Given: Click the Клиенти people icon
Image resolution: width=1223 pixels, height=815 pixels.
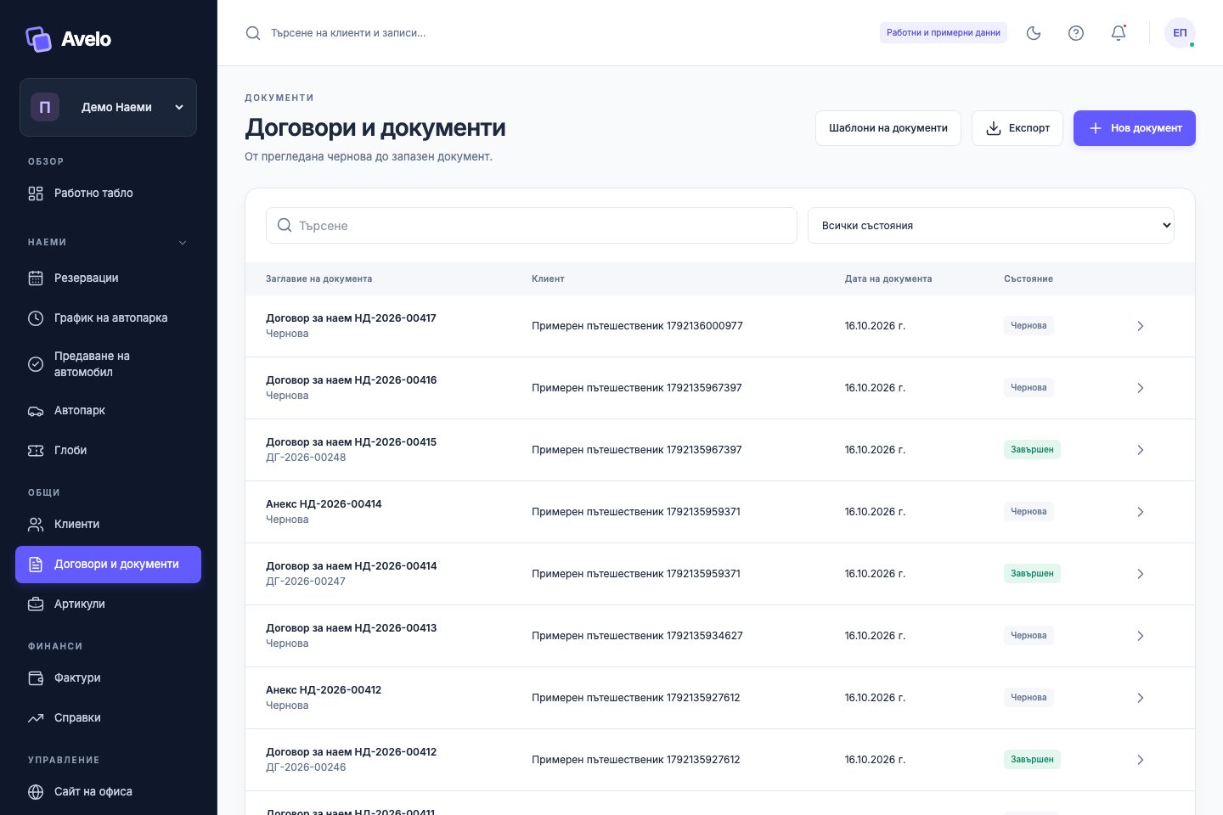Looking at the screenshot, I should pos(36,525).
